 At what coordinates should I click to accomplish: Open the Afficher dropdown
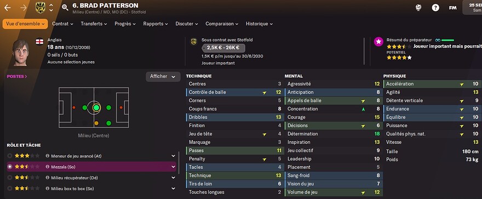(x=163, y=77)
